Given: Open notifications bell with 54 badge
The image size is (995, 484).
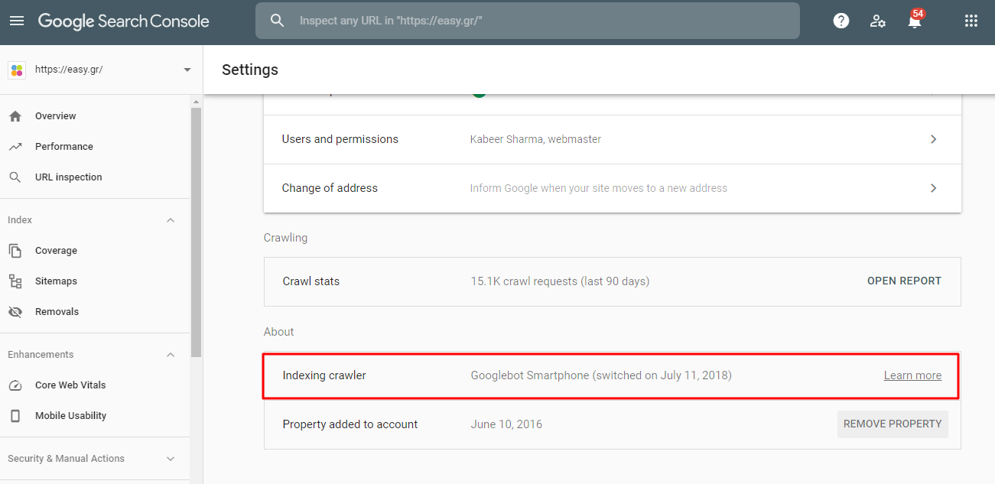Looking at the screenshot, I should (x=915, y=20).
